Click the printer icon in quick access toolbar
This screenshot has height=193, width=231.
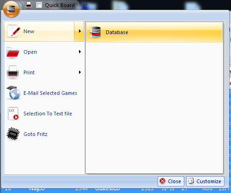pos(29,5)
